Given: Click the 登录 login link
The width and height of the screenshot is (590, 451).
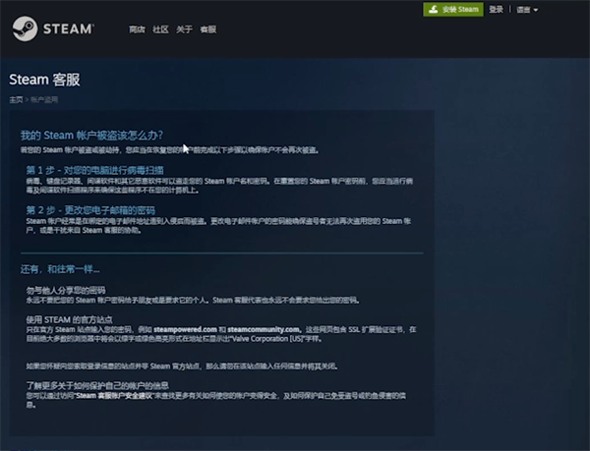Looking at the screenshot, I should 496,10.
